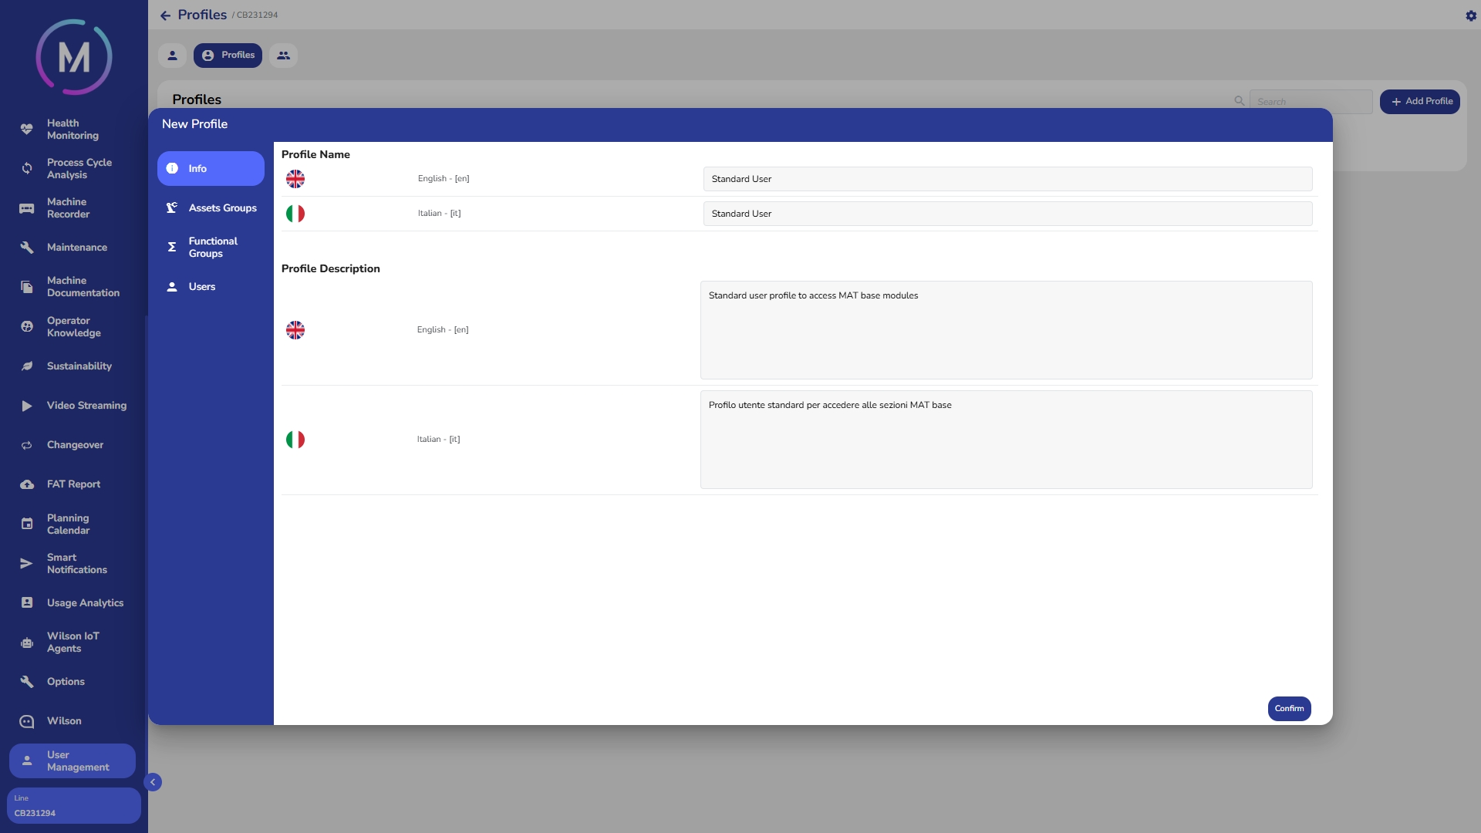Open Machine Recorder in the sidebar

[x=68, y=208]
